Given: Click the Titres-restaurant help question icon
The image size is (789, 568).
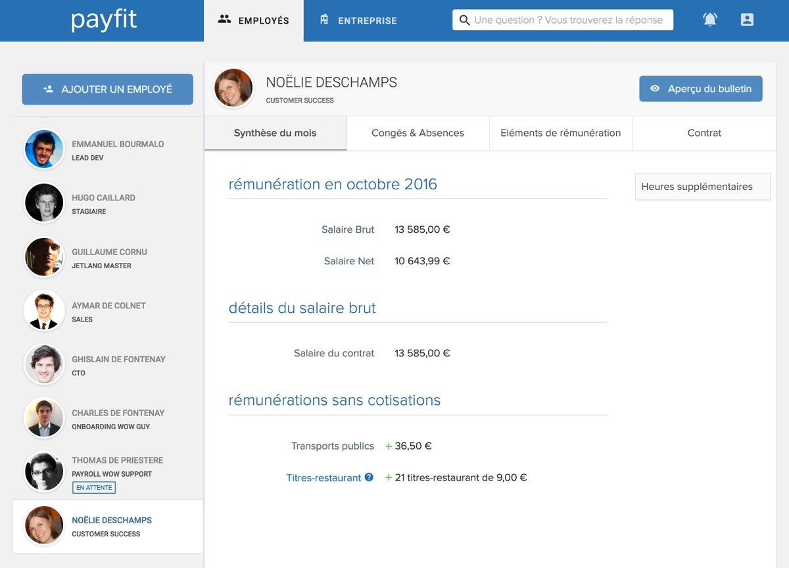Looking at the screenshot, I should coord(369,477).
